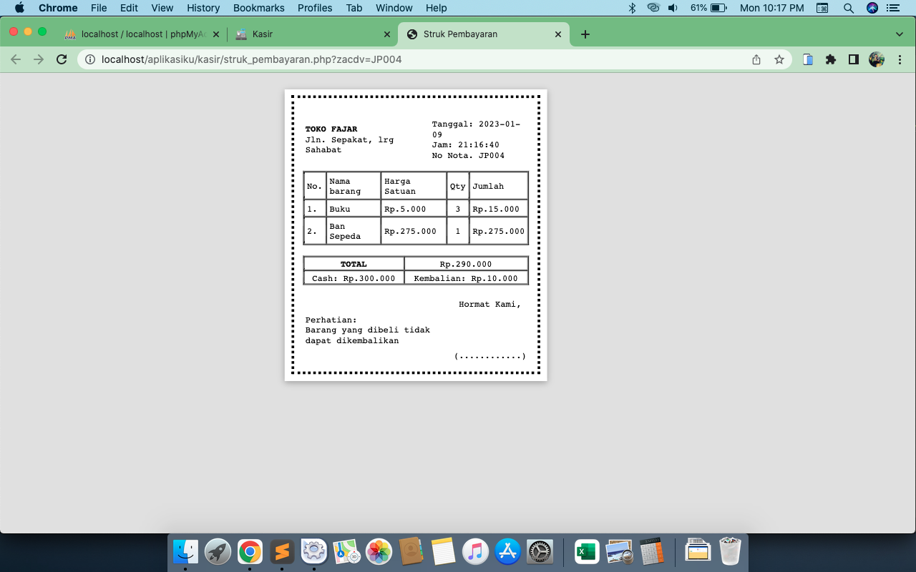This screenshot has width=916, height=572.
Task: Close the Struk Pembayaran tab
Action: [558, 34]
